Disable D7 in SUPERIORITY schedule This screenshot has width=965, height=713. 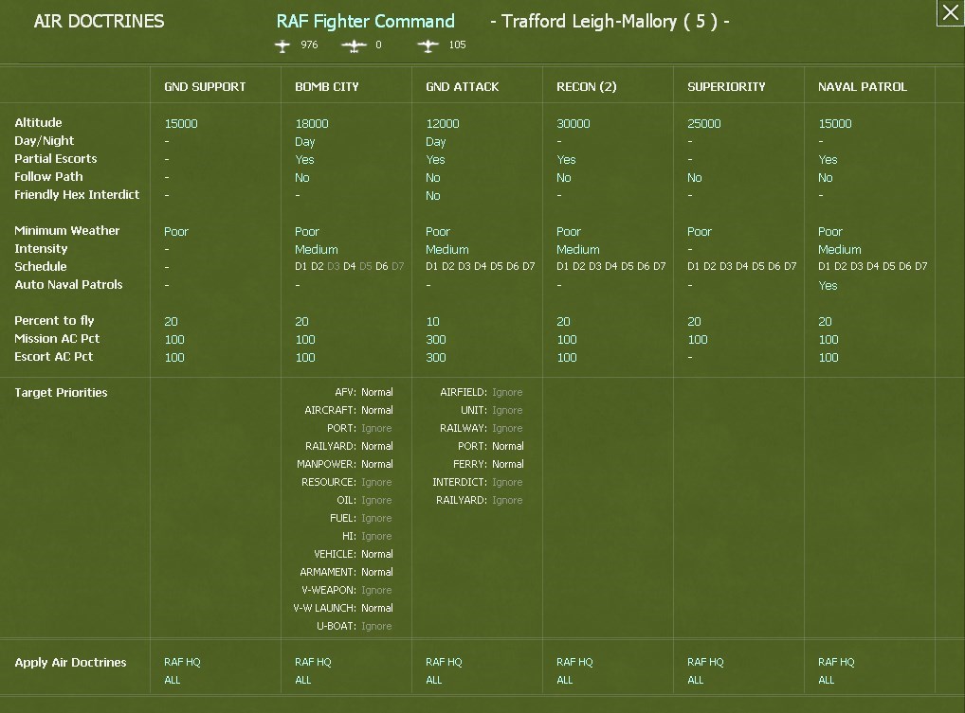click(791, 267)
